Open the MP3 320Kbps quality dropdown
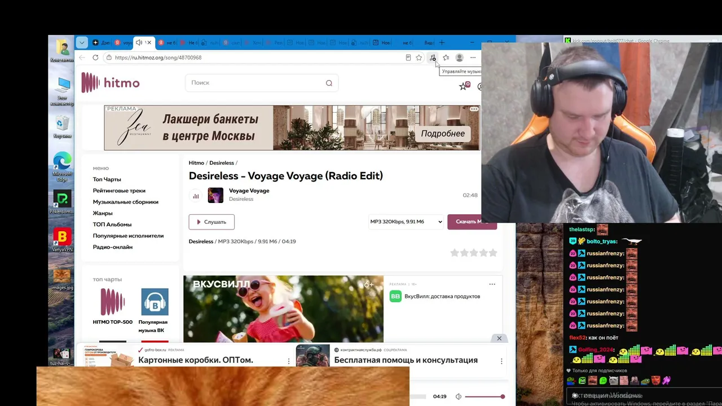 (x=406, y=222)
